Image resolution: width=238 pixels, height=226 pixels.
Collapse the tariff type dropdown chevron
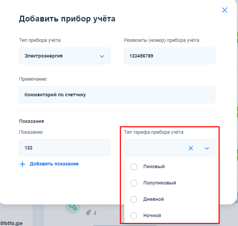[x=207, y=148]
